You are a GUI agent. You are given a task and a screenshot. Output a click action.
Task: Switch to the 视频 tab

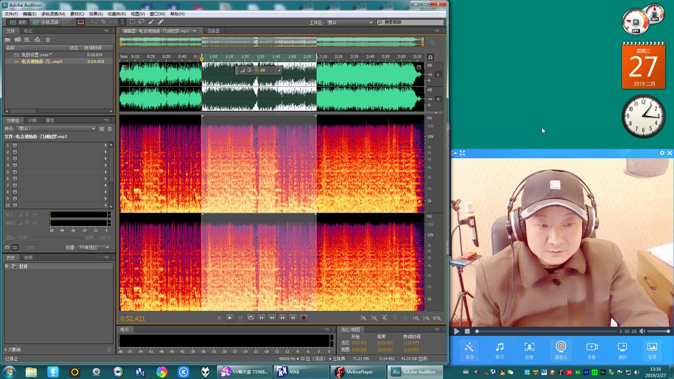28,257
